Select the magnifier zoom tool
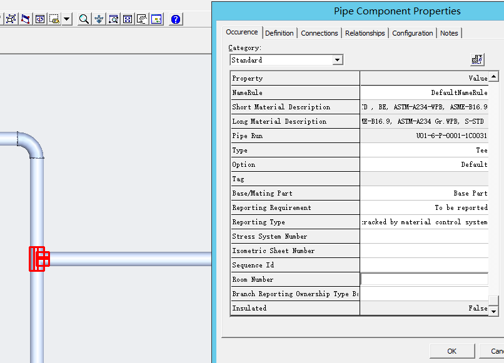504x363 pixels. [84, 19]
